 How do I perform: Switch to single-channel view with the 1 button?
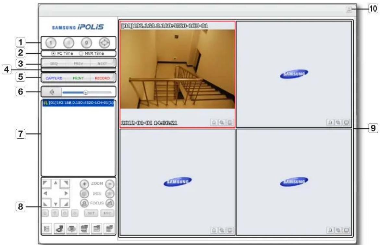[51, 43]
